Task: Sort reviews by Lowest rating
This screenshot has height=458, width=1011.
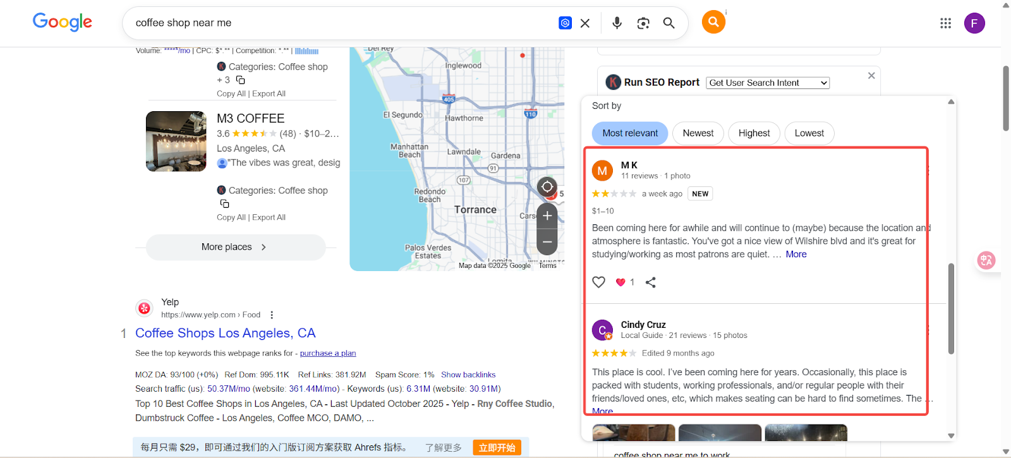Action: point(809,133)
